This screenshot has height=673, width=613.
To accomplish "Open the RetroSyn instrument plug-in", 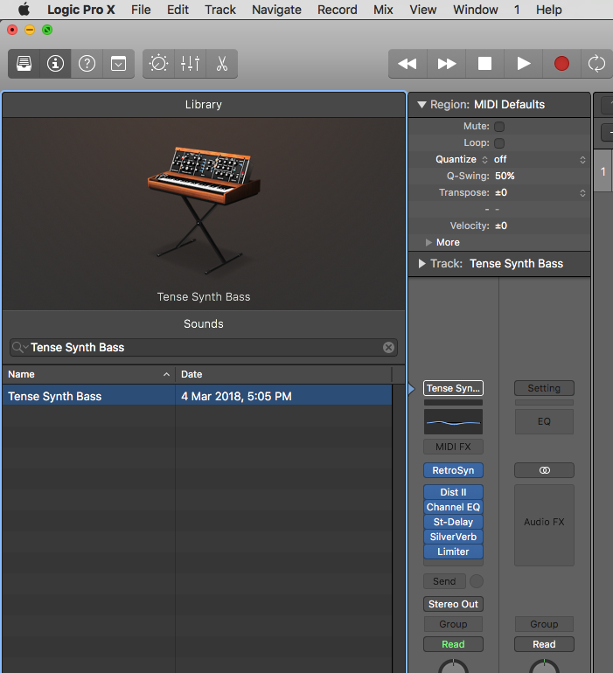I will [x=453, y=470].
